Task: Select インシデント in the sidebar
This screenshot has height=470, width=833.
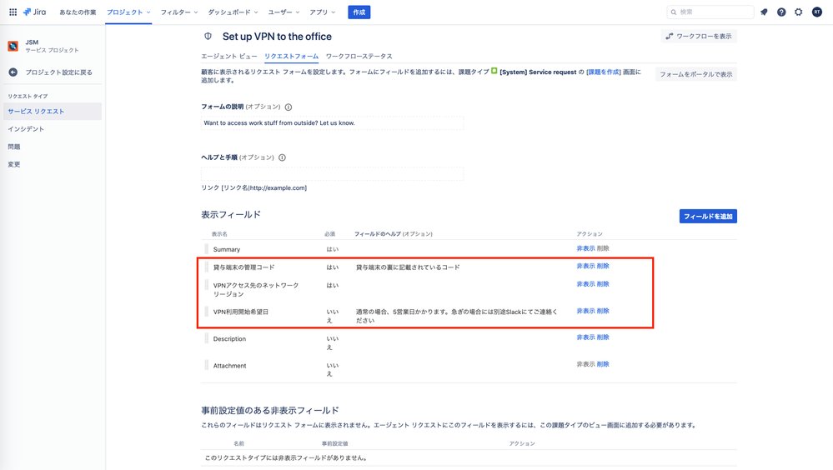Action: 26,129
